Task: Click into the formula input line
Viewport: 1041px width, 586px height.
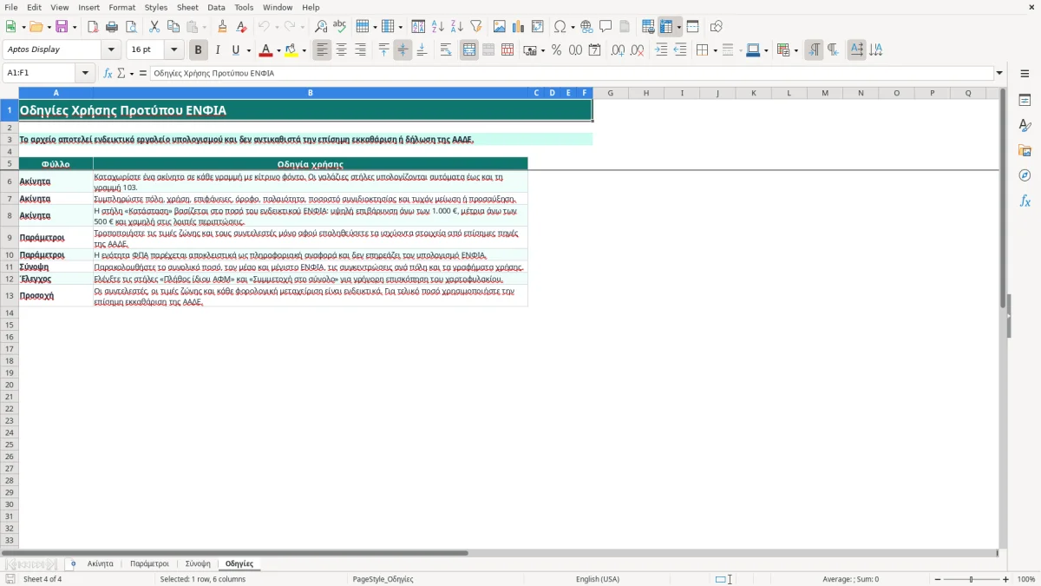Action: (572, 74)
